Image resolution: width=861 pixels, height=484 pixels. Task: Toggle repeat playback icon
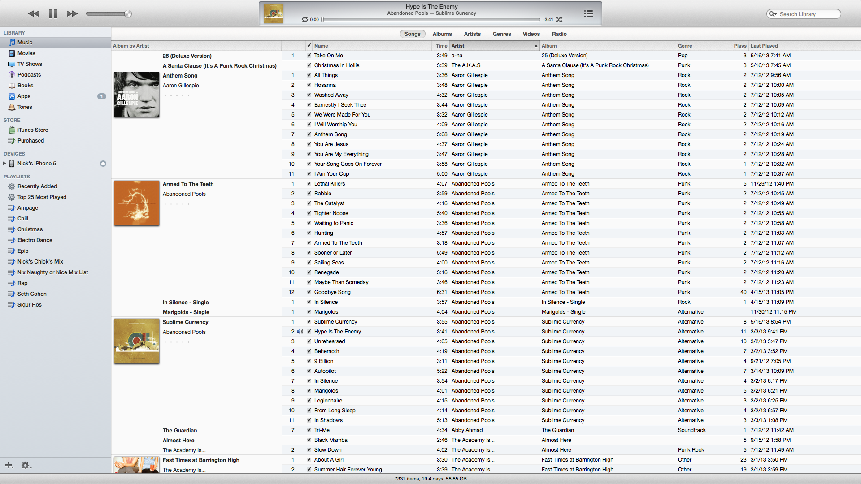coord(305,20)
